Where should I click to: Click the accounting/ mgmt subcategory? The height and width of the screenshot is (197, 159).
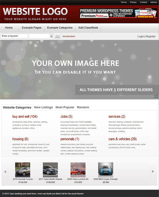pos(67,122)
